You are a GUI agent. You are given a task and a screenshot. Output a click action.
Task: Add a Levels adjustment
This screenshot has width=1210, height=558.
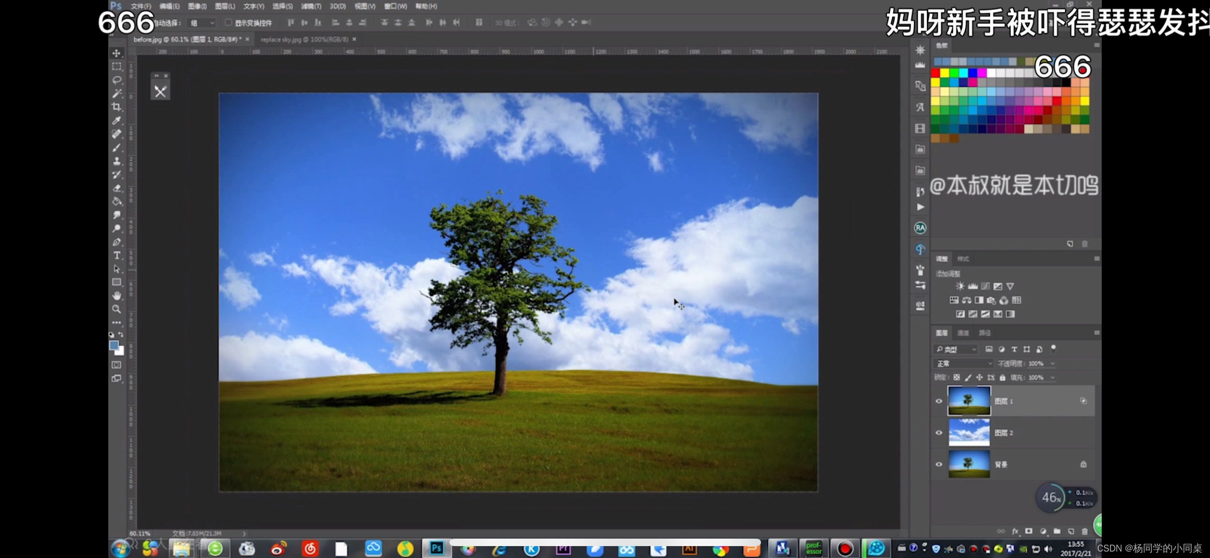coord(973,286)
